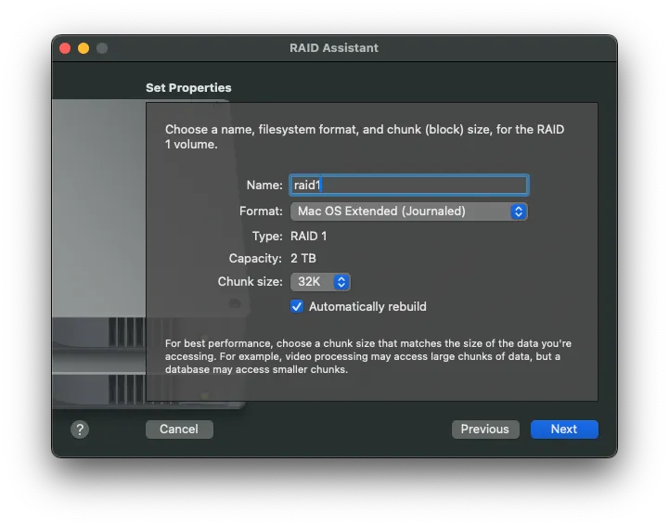The image size is (669, 526).
Task: Click the "RAID Assistant" window title
Action: pos(334,48)
